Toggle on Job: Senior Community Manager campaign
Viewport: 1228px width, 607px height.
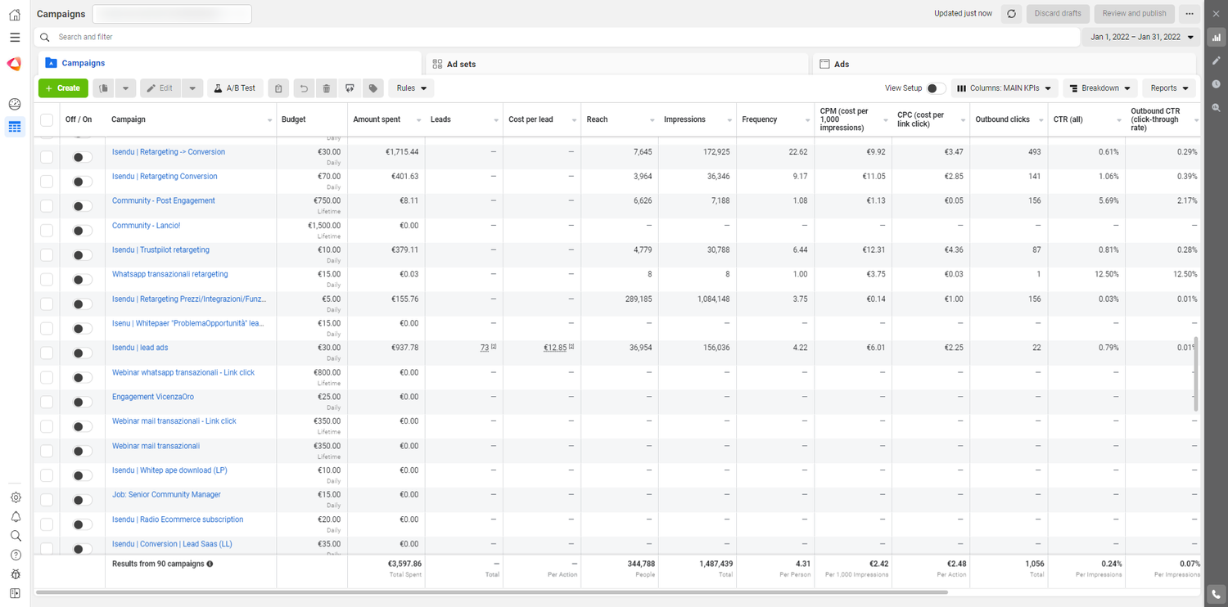point(82,500)
